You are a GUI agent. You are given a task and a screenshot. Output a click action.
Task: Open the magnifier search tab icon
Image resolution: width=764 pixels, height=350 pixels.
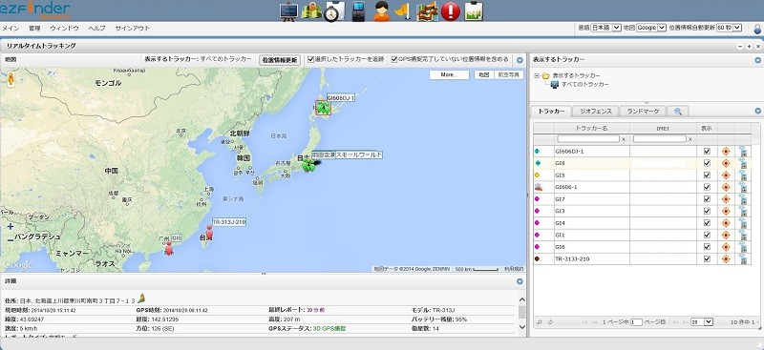[678, 112]
